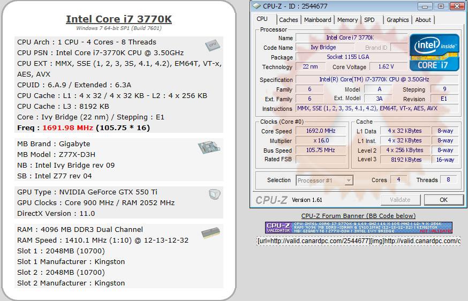Click the Level 2 4 x 256 KBytes value
The height and width of the screenshot is (301, 468).
(405, 150)
